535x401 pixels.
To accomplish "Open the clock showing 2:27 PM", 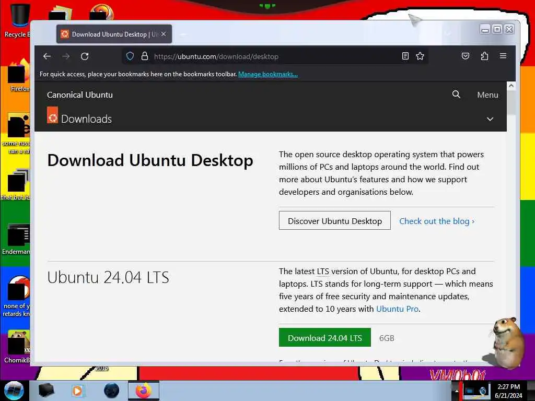I will (x=508, y=391).
